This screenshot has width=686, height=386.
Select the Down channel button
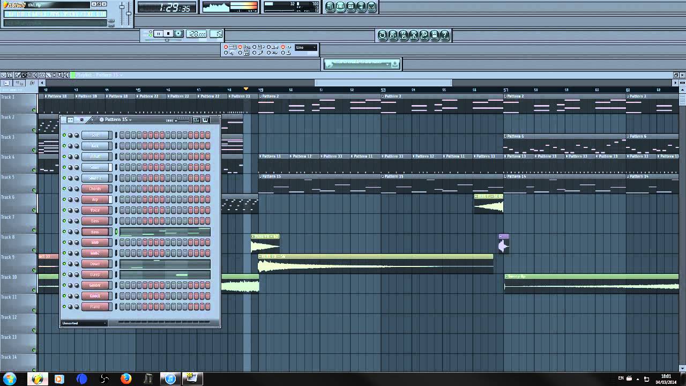95,264
